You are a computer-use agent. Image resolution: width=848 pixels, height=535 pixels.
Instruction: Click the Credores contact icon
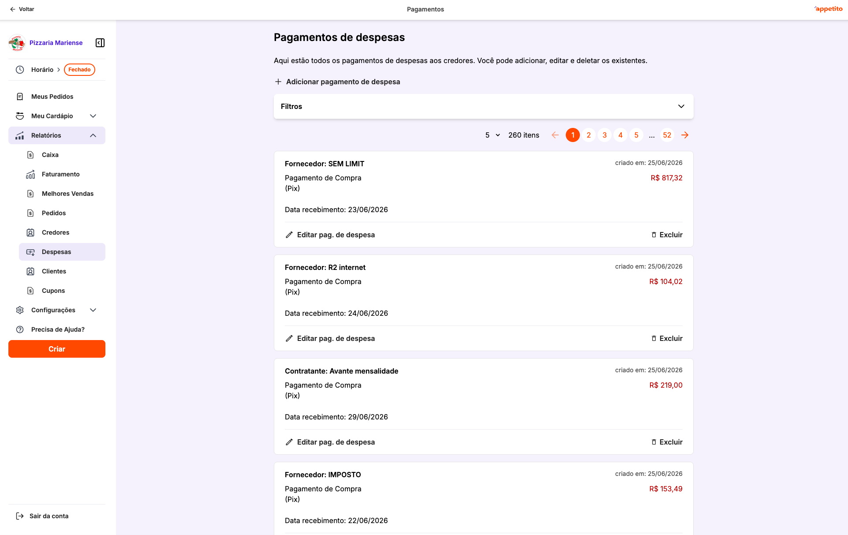[x=30, y=232]
